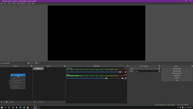Open Desktop Audio settings gear
The width and height of the screenshot is (193, 109).
pyautogui.click(x=126, y=72)
